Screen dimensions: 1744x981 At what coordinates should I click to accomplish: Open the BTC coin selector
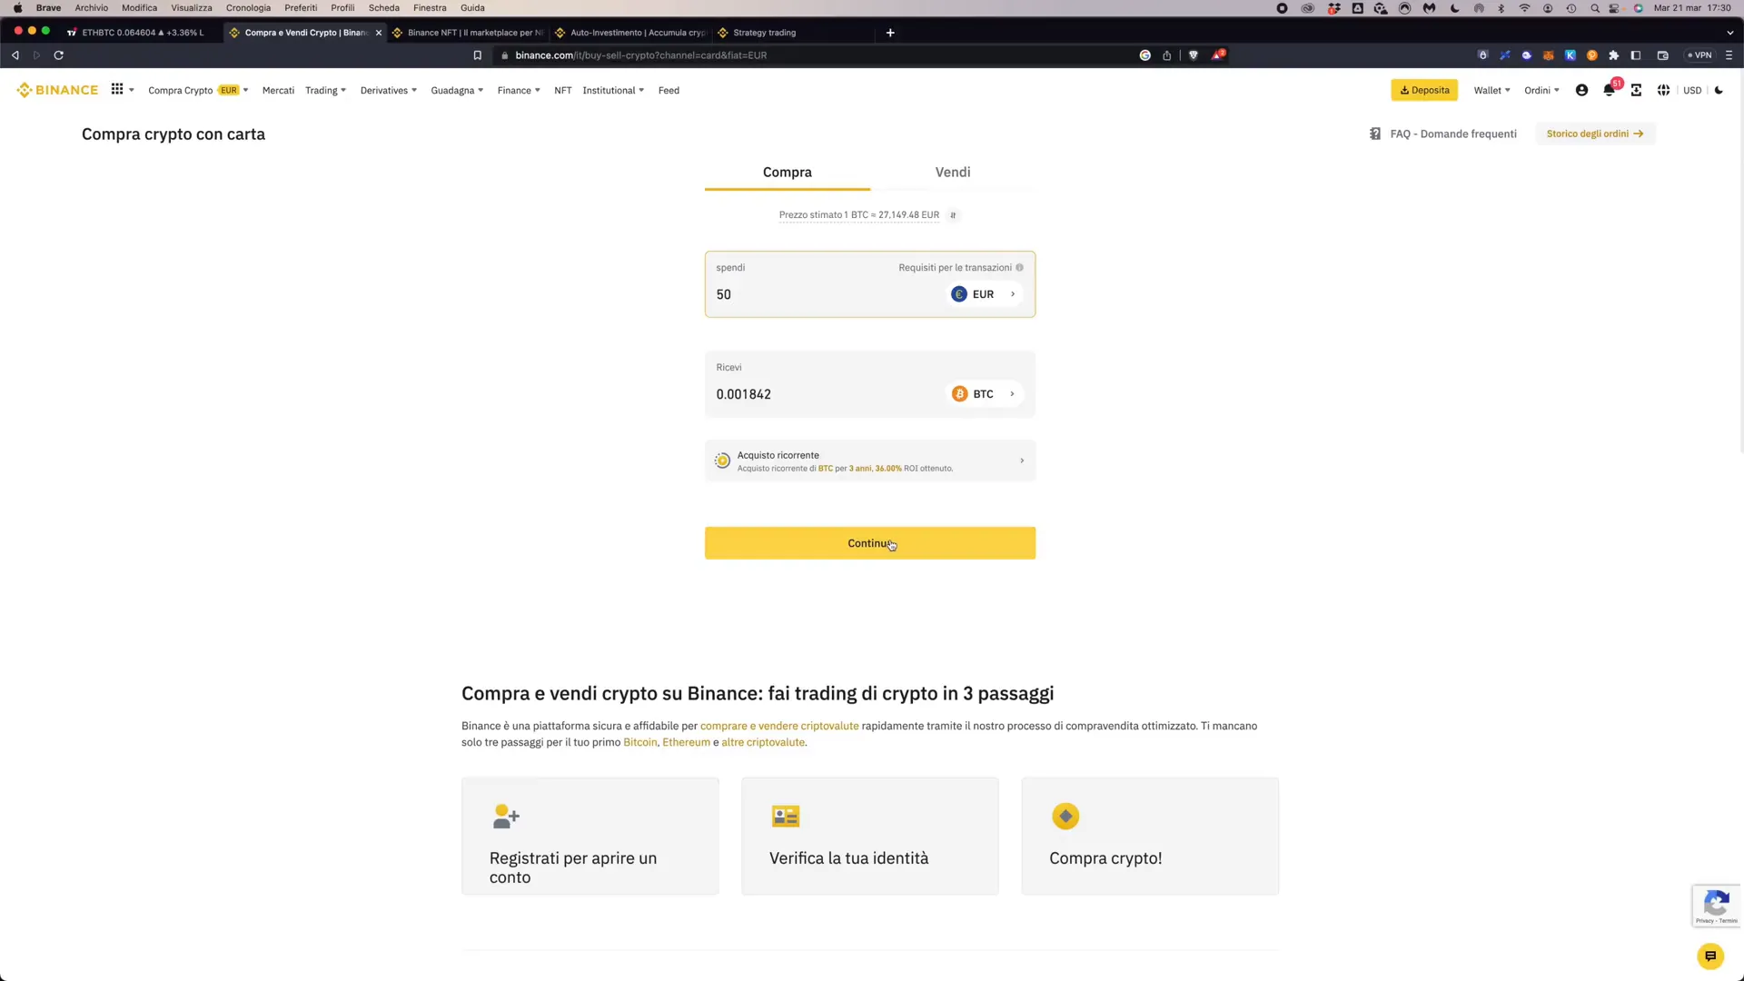pos(985,394)
